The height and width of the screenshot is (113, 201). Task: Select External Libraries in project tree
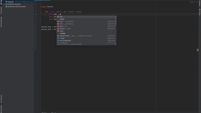point(14,4)
